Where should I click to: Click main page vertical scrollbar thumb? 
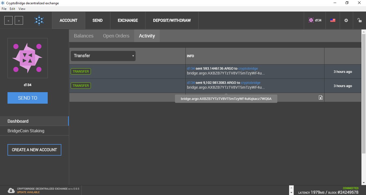click(364, 94)
